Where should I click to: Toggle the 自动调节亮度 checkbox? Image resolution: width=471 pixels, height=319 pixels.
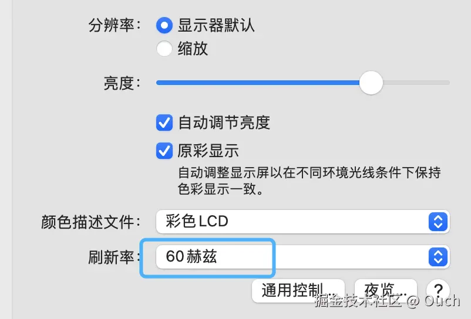[x=164, y=123]
